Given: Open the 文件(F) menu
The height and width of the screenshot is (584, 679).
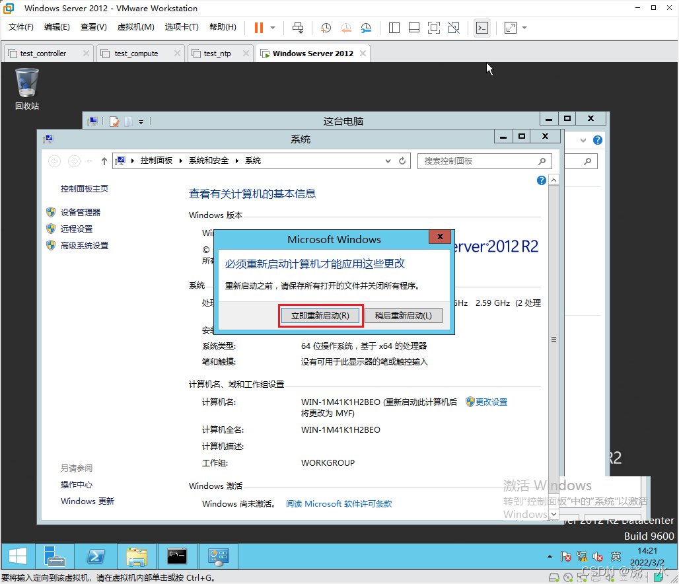Looking at the screenshot, I should coord(20,27).
